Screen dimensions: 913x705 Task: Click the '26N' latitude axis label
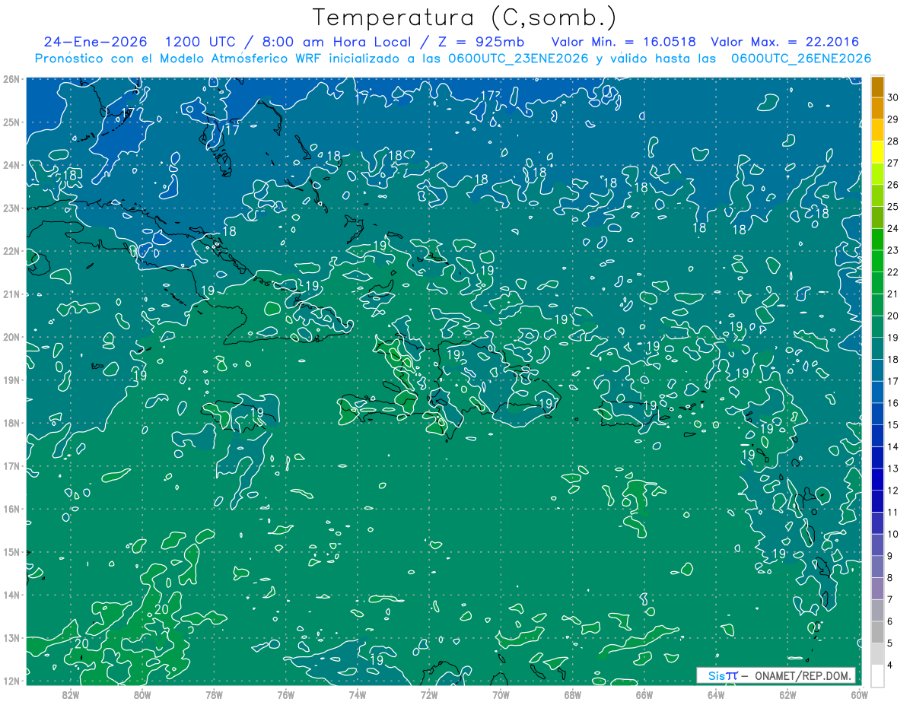coord(11,79)
